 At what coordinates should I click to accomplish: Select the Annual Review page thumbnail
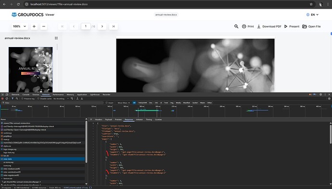[30, 70]
